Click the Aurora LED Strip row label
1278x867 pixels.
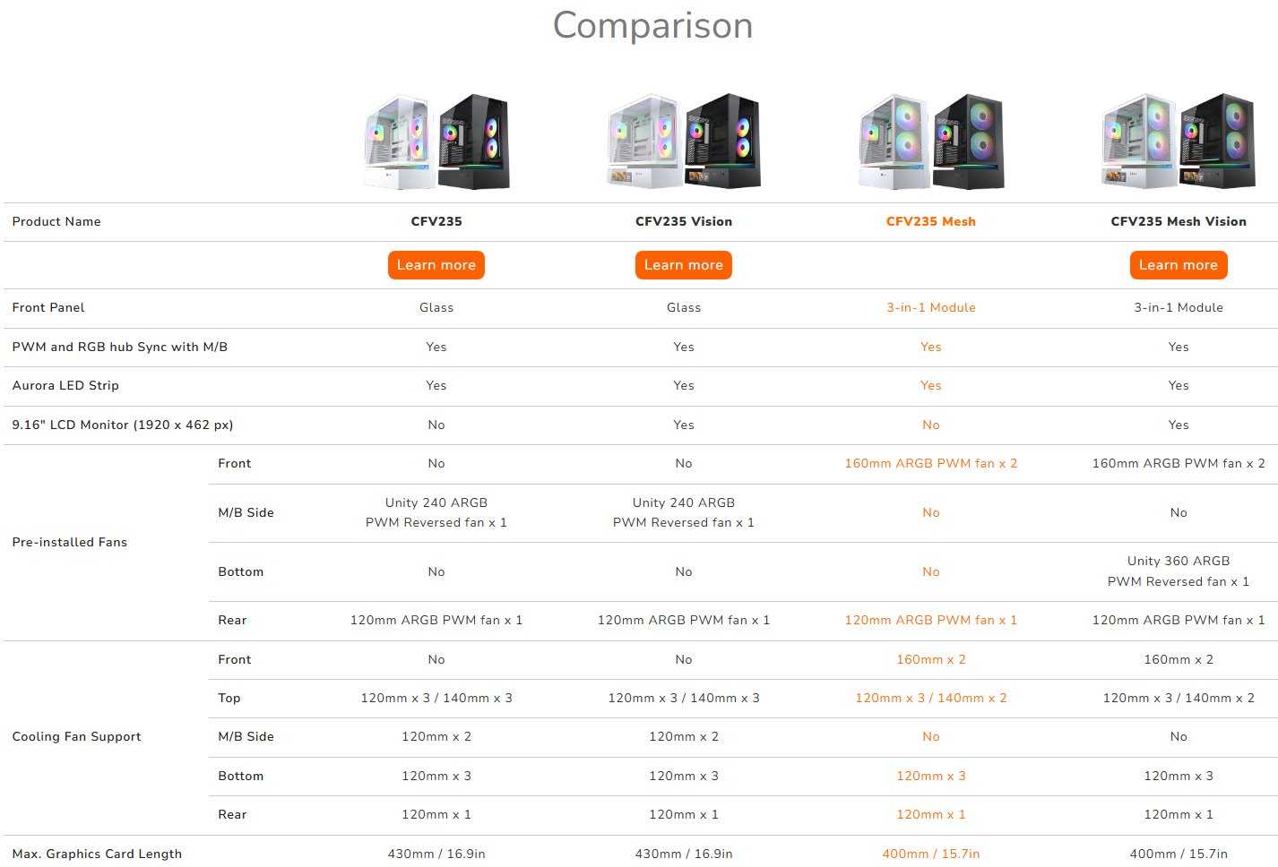tap(65, 385)
